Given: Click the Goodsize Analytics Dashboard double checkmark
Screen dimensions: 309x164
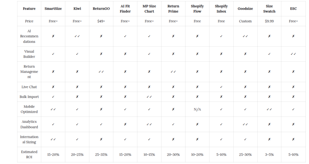Looking at the screenshot, I should [x=245, y=124].
